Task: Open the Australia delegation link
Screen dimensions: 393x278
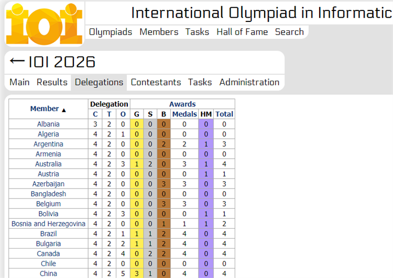Action: click(48, 164)
